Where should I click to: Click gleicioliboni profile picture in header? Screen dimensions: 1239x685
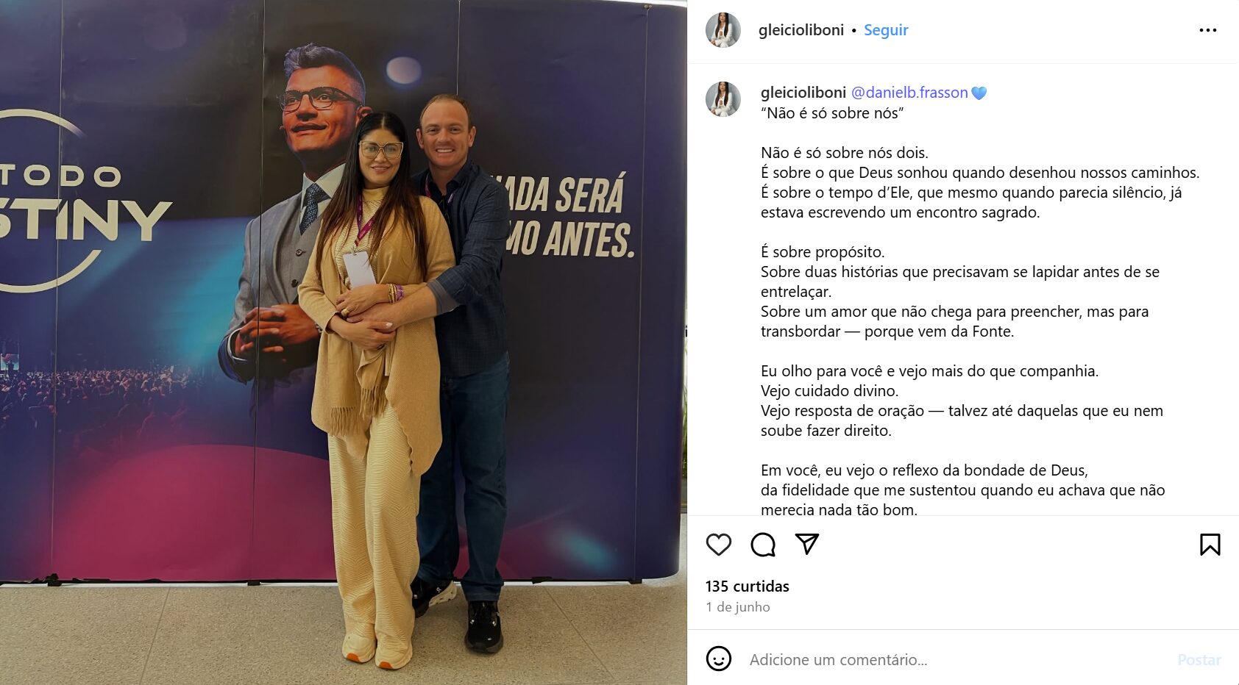pyautogui.click(x=723, y=30)
